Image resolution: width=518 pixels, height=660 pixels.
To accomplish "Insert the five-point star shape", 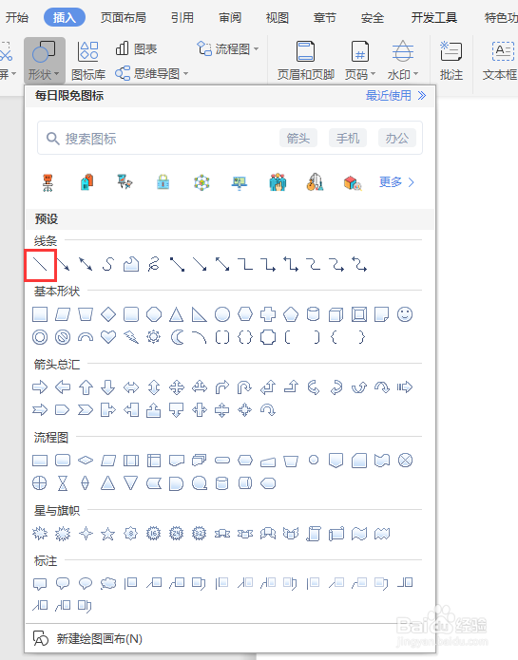I will (108, 534).
